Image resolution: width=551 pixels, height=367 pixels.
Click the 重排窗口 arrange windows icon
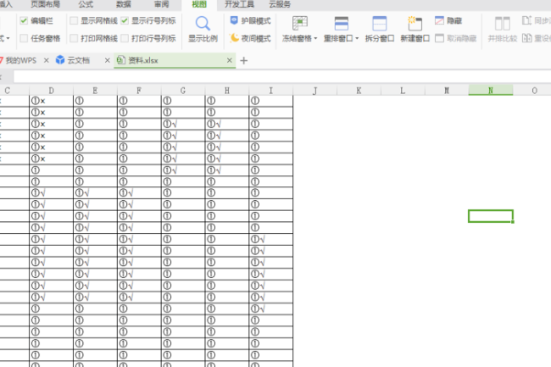click(341, 23)
